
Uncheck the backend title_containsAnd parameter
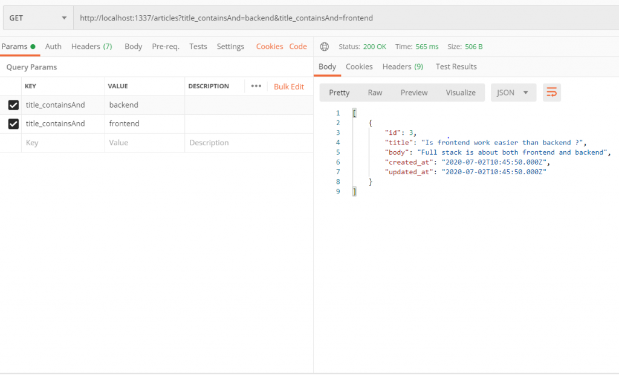13,105
